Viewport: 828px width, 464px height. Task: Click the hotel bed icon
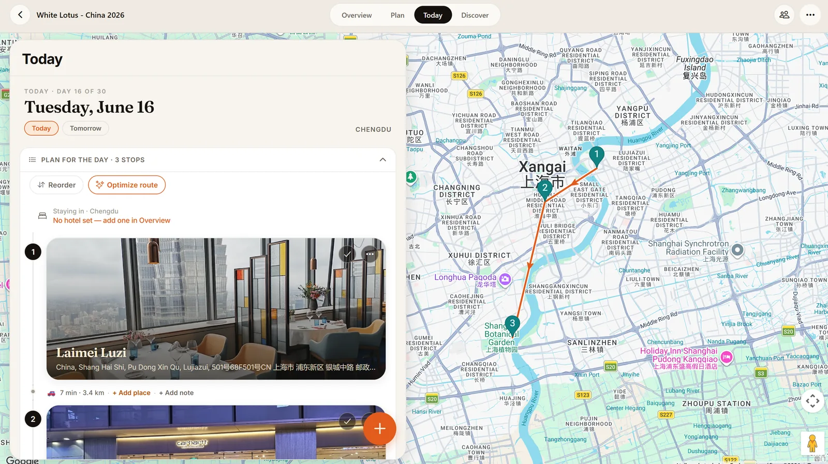point(42,216)
